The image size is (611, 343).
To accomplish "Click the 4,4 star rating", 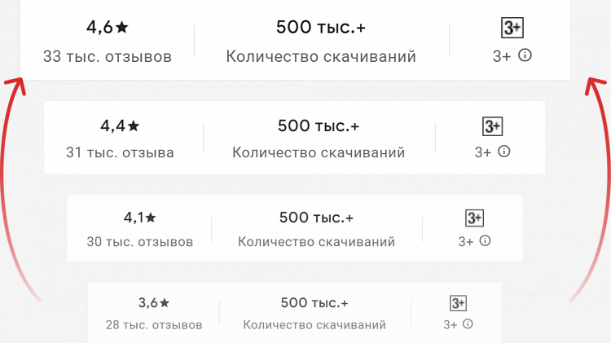I will (x=120, y=125).
